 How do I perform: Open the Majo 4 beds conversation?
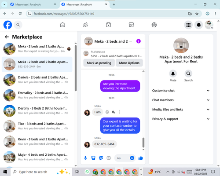click(x=37, y=157)
